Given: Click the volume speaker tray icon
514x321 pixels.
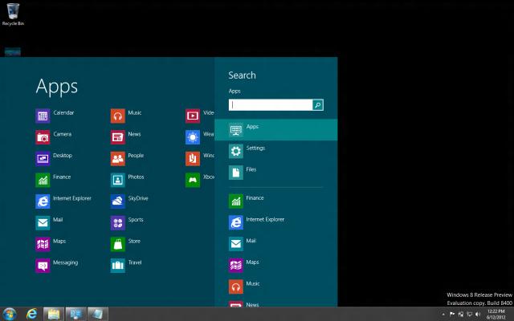Looking at the screenshot, I should point(478,314).
